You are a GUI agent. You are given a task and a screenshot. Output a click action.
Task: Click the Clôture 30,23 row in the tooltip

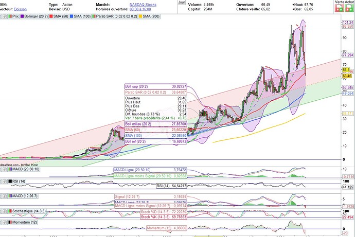point(156,110)
